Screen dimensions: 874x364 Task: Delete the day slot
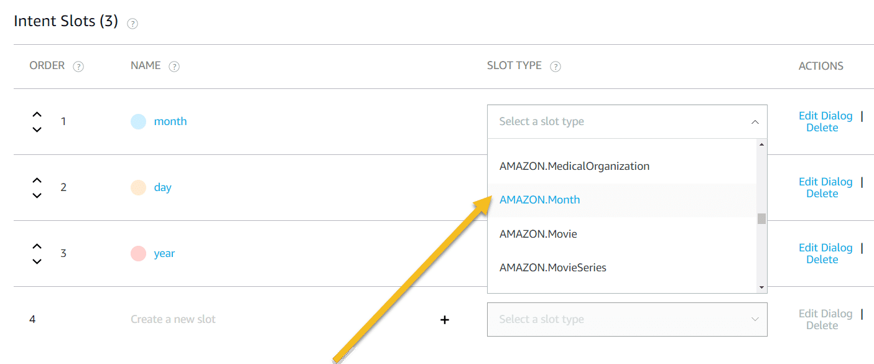pyautogui.click(x=822, y=194)
